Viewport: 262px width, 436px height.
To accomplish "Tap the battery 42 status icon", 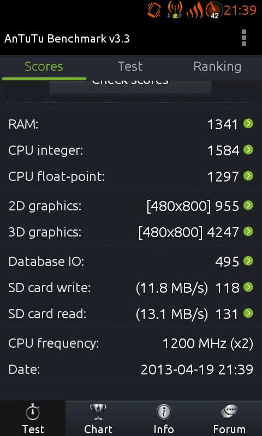I will [x=214, y=10].
